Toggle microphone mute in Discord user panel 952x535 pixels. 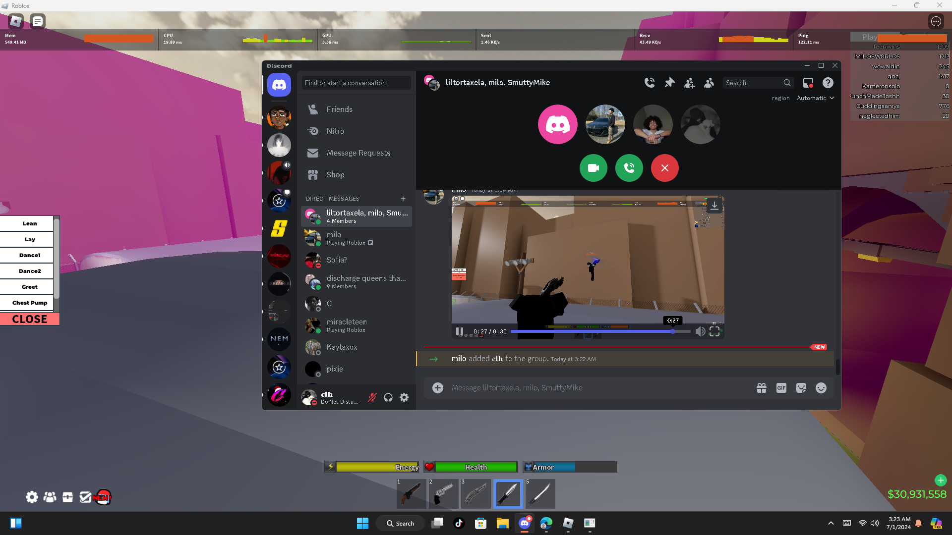(372, 397)
